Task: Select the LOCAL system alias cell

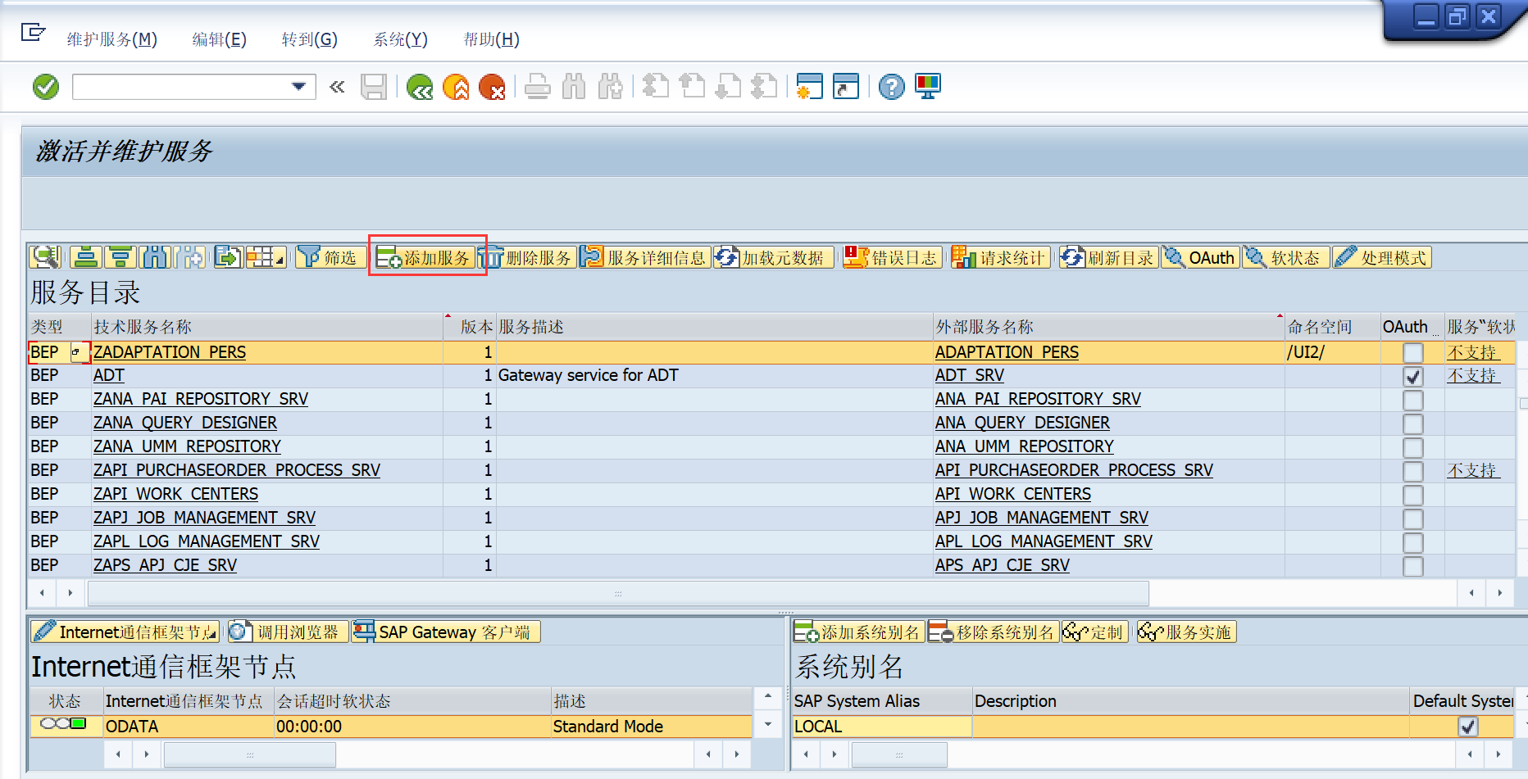Action: [x=881, y=727]
